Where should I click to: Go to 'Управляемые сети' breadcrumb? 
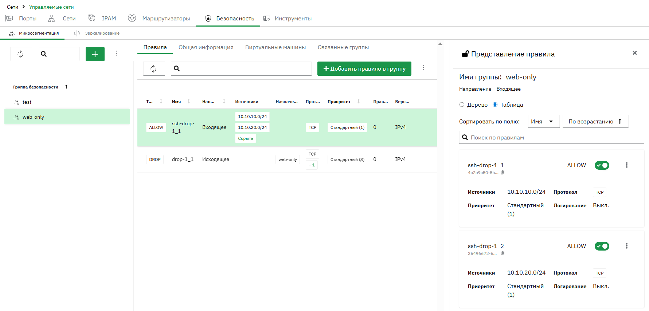[51, 7]
